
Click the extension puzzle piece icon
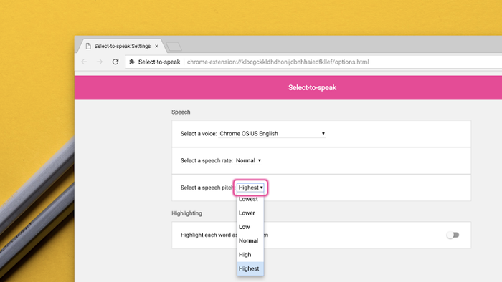coord(132,62)
